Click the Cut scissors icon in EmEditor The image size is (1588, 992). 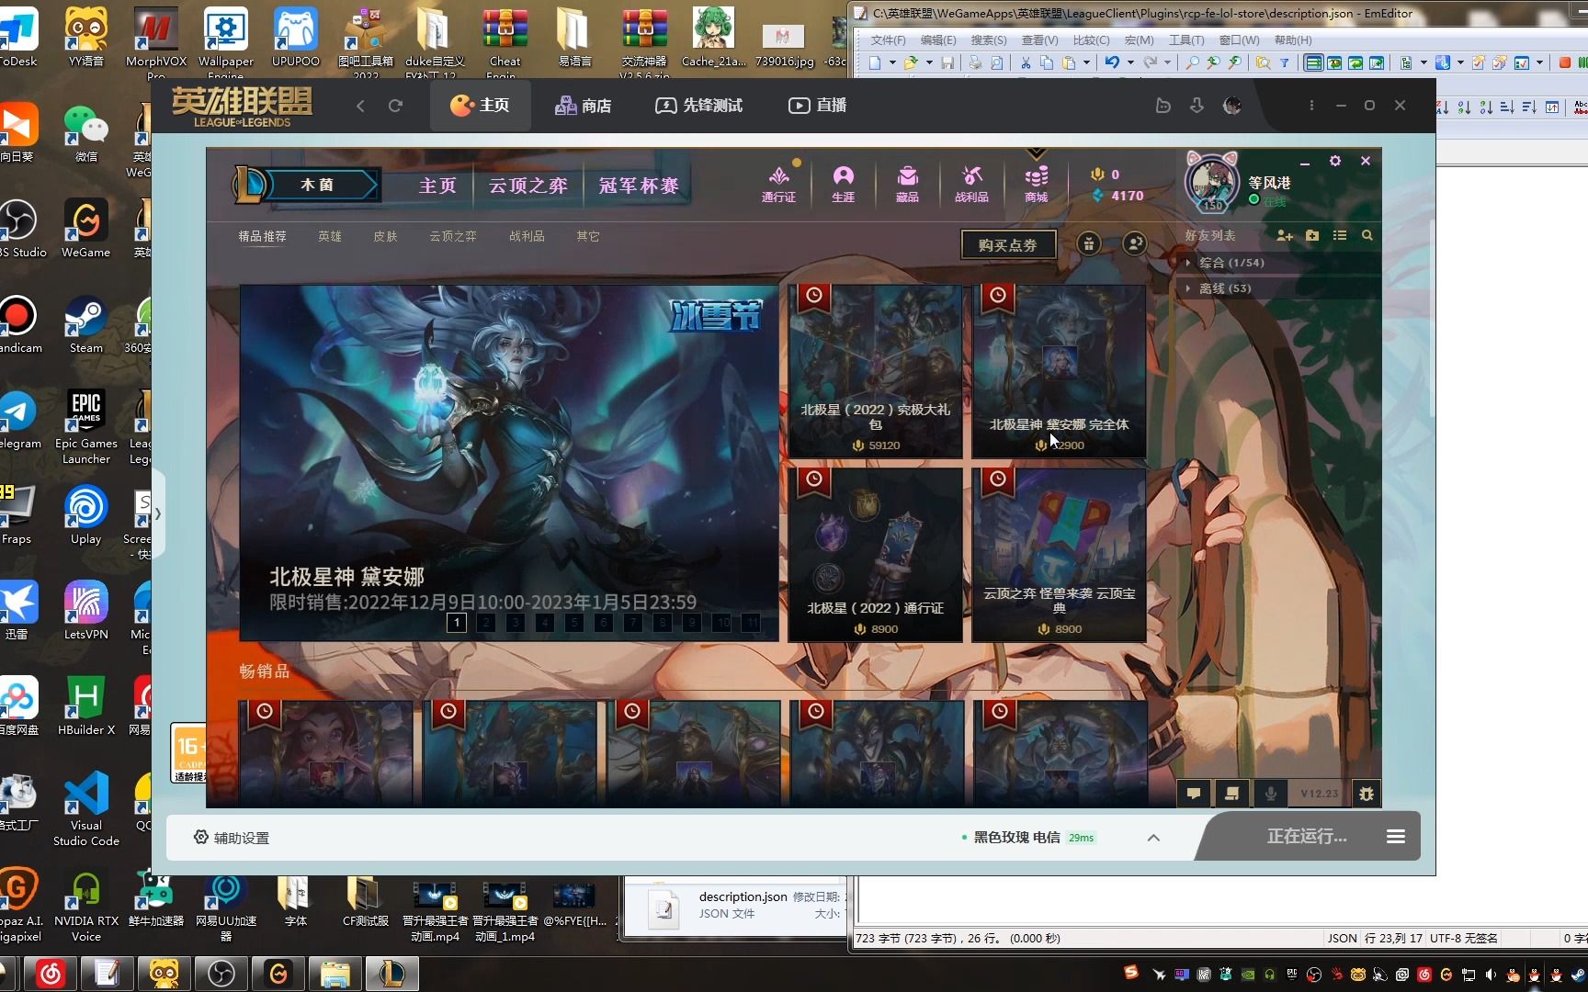coord(1026,62)
